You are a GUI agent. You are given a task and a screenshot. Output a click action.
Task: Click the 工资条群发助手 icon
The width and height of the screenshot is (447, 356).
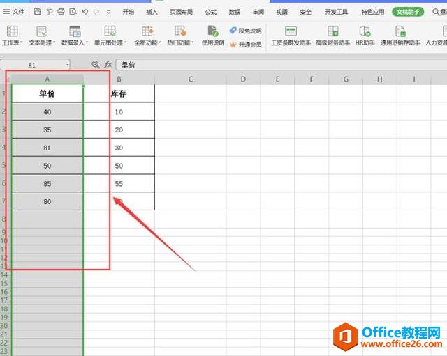coord(291,31)
